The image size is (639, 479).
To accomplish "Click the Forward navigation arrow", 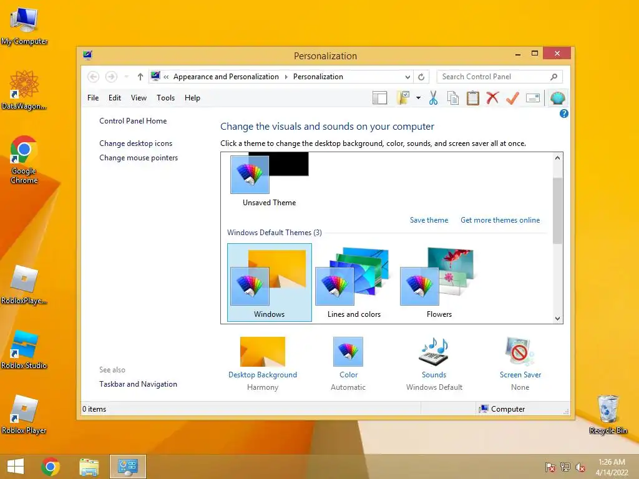I will (111, 77).
